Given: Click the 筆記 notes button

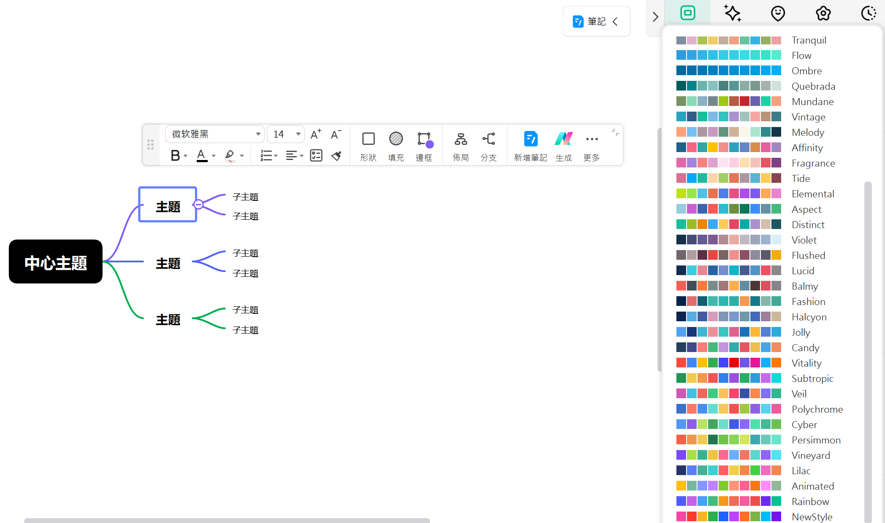Looking at the screenshot, I should [596, 22].
